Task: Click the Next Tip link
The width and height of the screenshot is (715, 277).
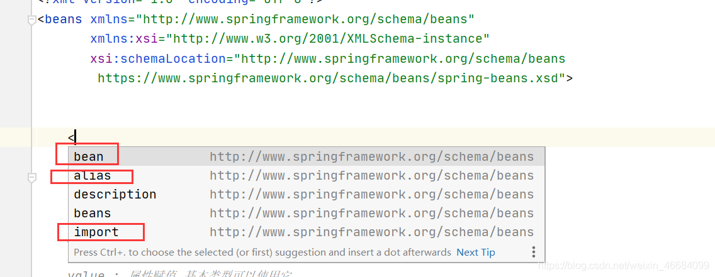Action: pyautogui.click(x=475, y=253)
